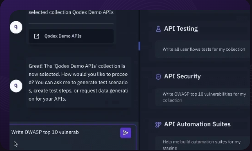Click the shield icon next to API Security
The width and height of the screenshot is (252, 151).
pyautogui.click(x=158, y=77)
